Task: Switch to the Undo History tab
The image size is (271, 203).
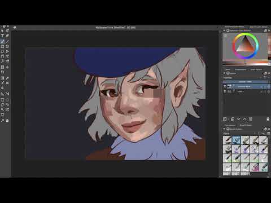Action: coord(256,69)
